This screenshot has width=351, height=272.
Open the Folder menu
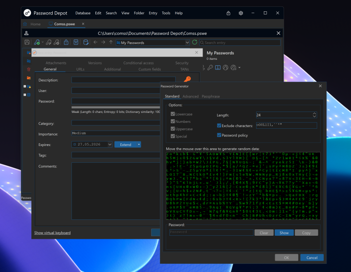139,13
